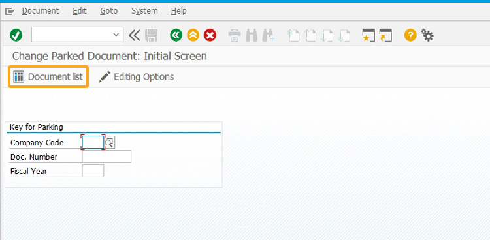The image size is (490, 240).
Task: Click the yellow Exit up-arrow icon
Action: 193,35
